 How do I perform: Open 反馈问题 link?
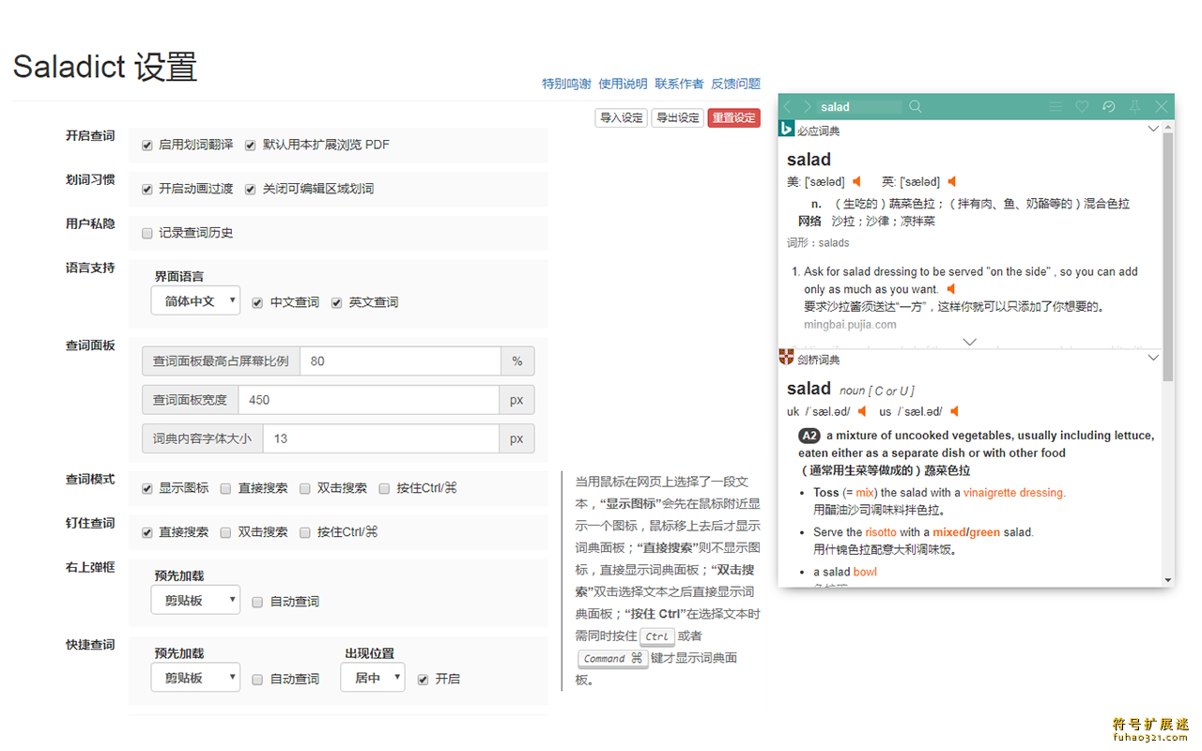pyautogui.click(x=735, y=84)
